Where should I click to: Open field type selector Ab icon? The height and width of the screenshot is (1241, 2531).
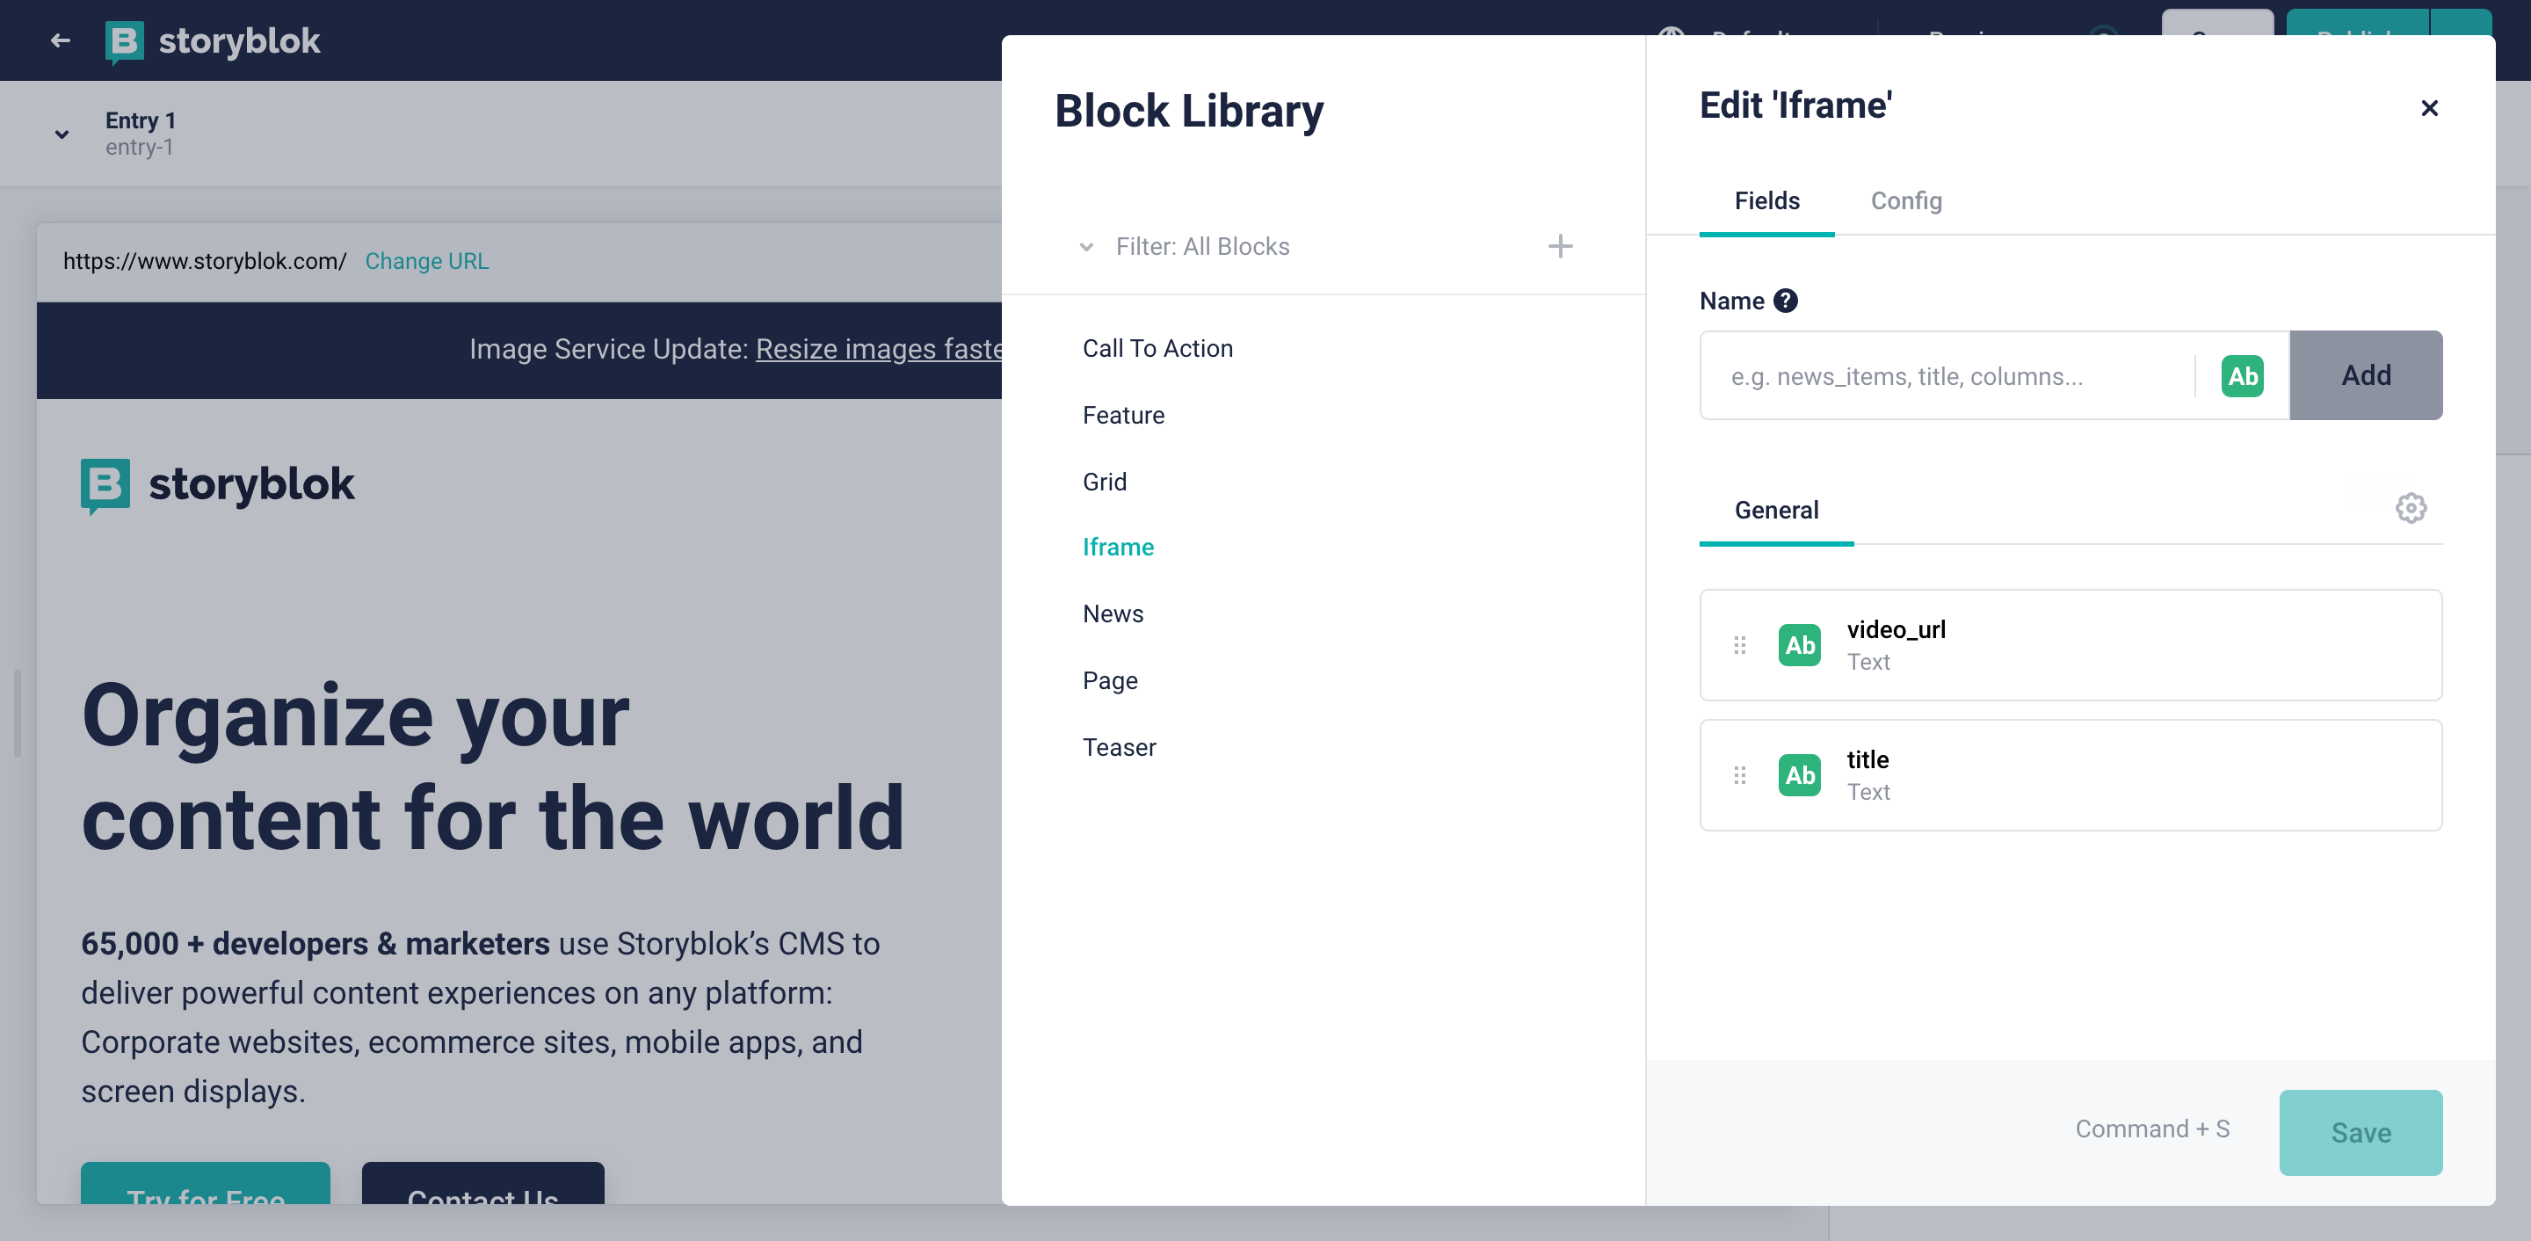coord(2242,375)
